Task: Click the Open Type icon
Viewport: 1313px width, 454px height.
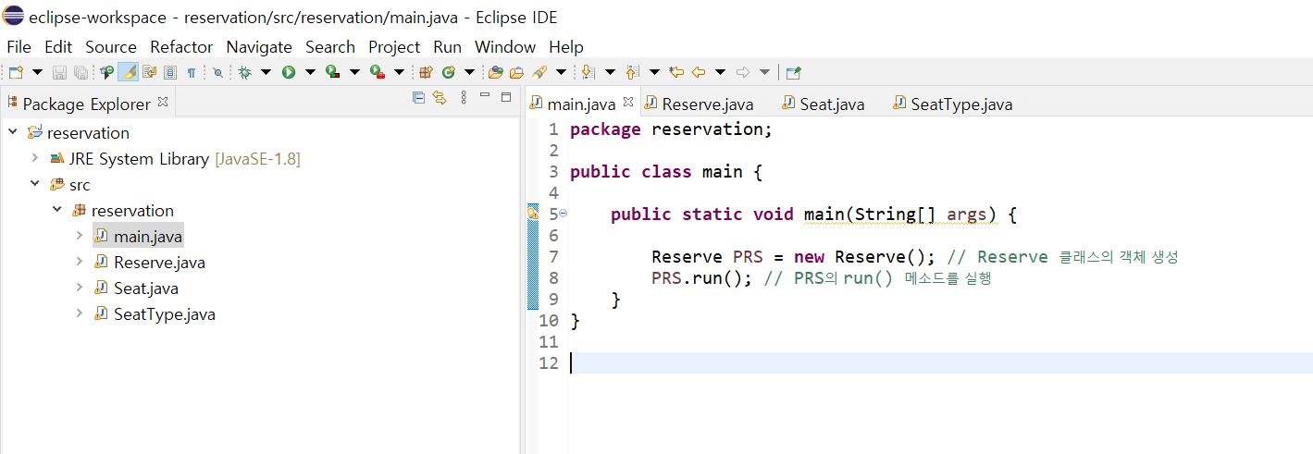Action: (495, 72)
